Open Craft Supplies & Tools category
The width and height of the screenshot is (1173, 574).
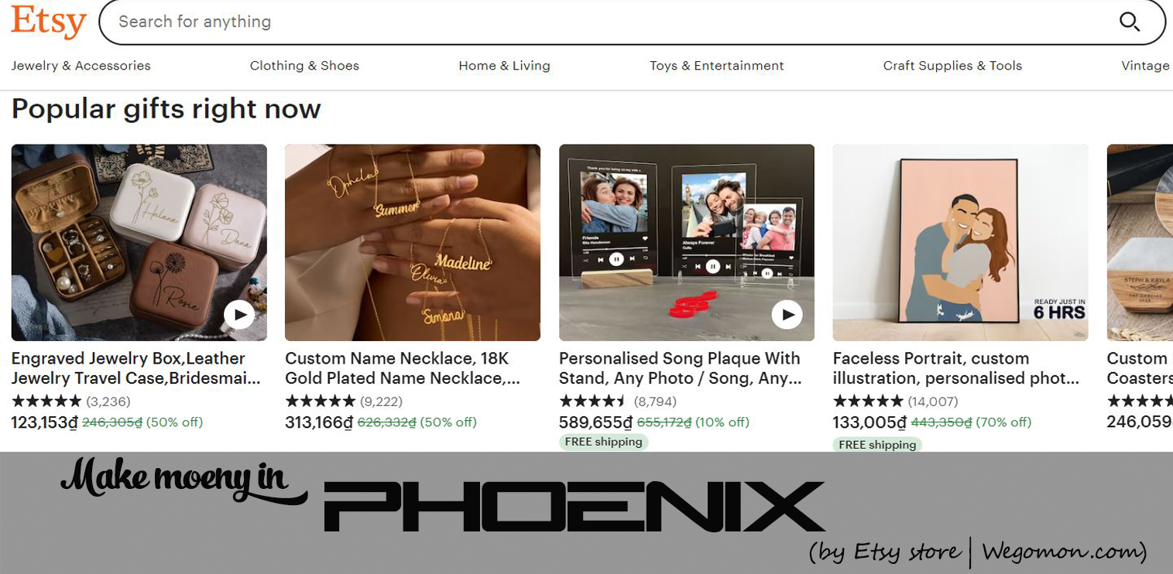pyautogui.click(x=952, y=66)
